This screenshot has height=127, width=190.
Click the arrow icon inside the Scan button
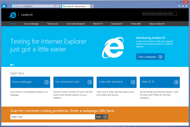[105, 117]
